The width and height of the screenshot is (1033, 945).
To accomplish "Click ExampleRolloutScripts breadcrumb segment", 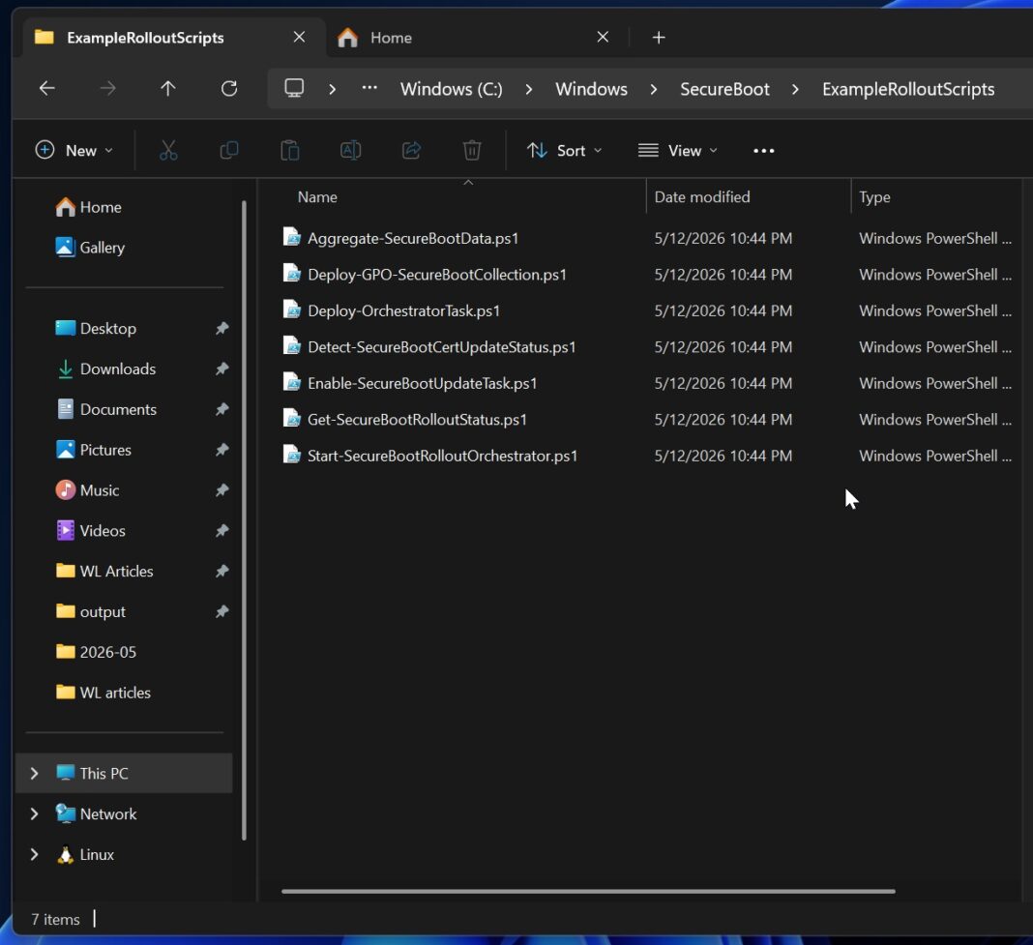I will click(908, 89).
